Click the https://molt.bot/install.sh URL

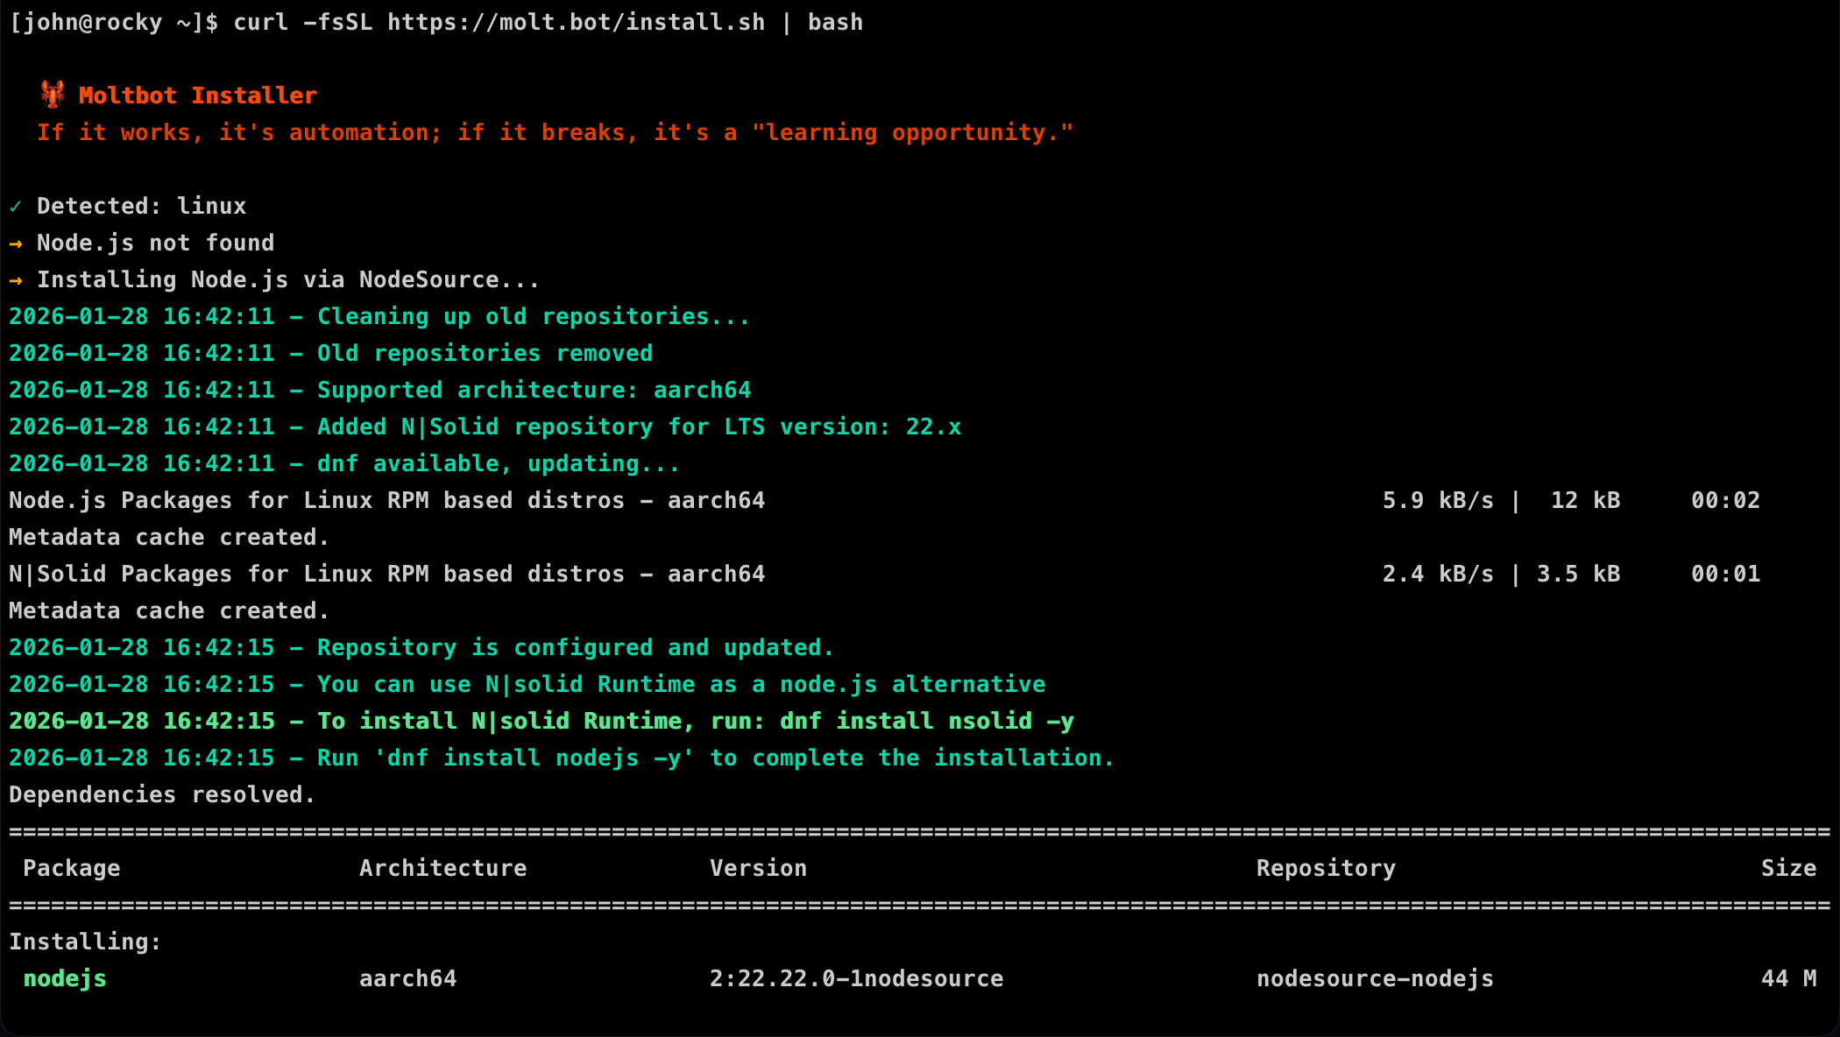(x=576, y=22)
